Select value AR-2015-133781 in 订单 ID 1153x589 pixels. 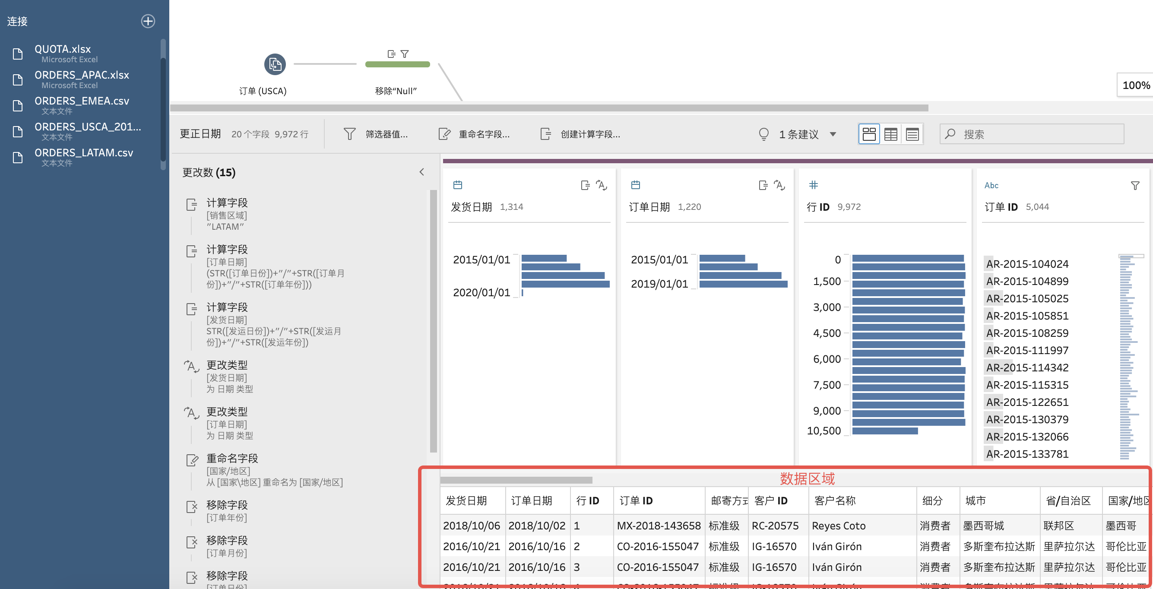point(1027,454)
